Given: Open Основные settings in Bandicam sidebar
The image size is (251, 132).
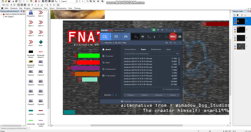Looking at the screenshot, I should (x=108, y=56).
